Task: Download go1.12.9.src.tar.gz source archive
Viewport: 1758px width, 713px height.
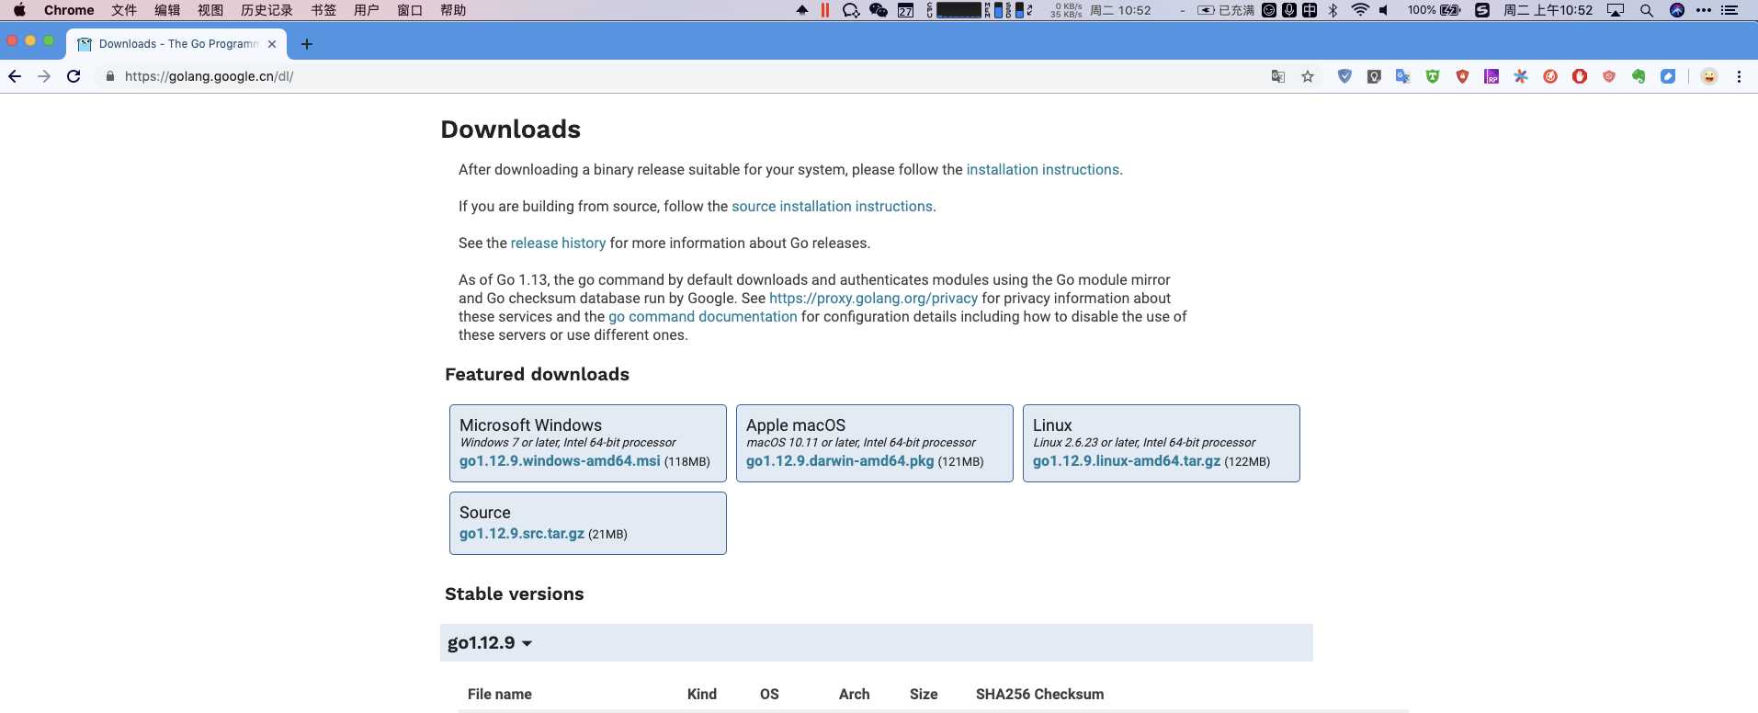Action: click(522, 533)
